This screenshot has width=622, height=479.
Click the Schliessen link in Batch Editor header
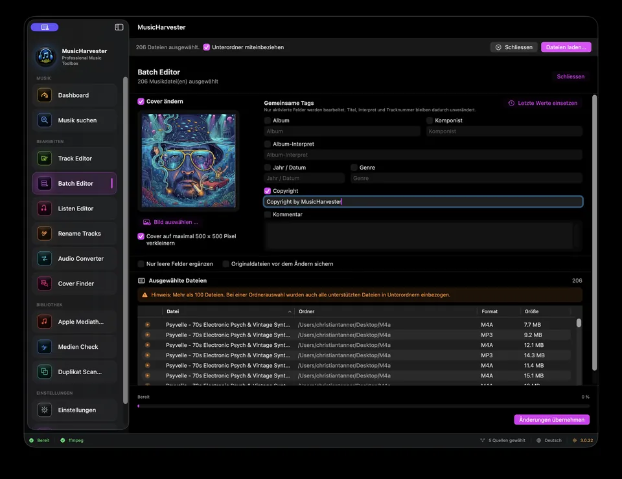(x=570, y=76)
